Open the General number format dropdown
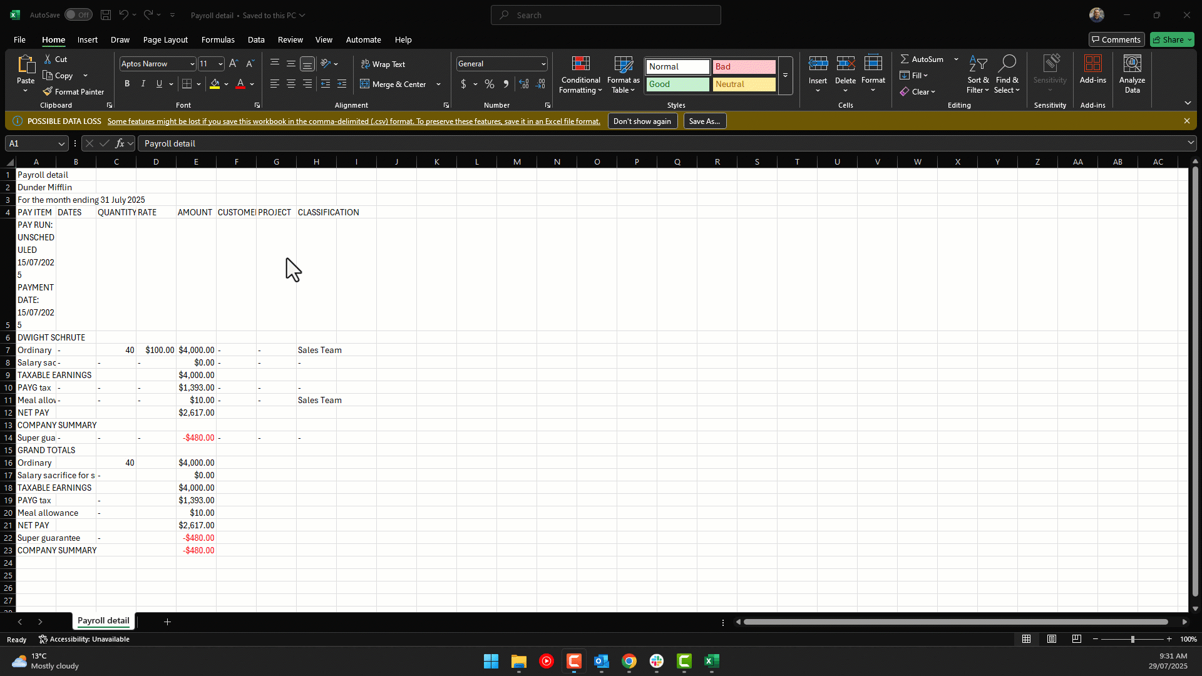Screen dimensions: 1202x676 pyautogui.click(x=543, y=64)
